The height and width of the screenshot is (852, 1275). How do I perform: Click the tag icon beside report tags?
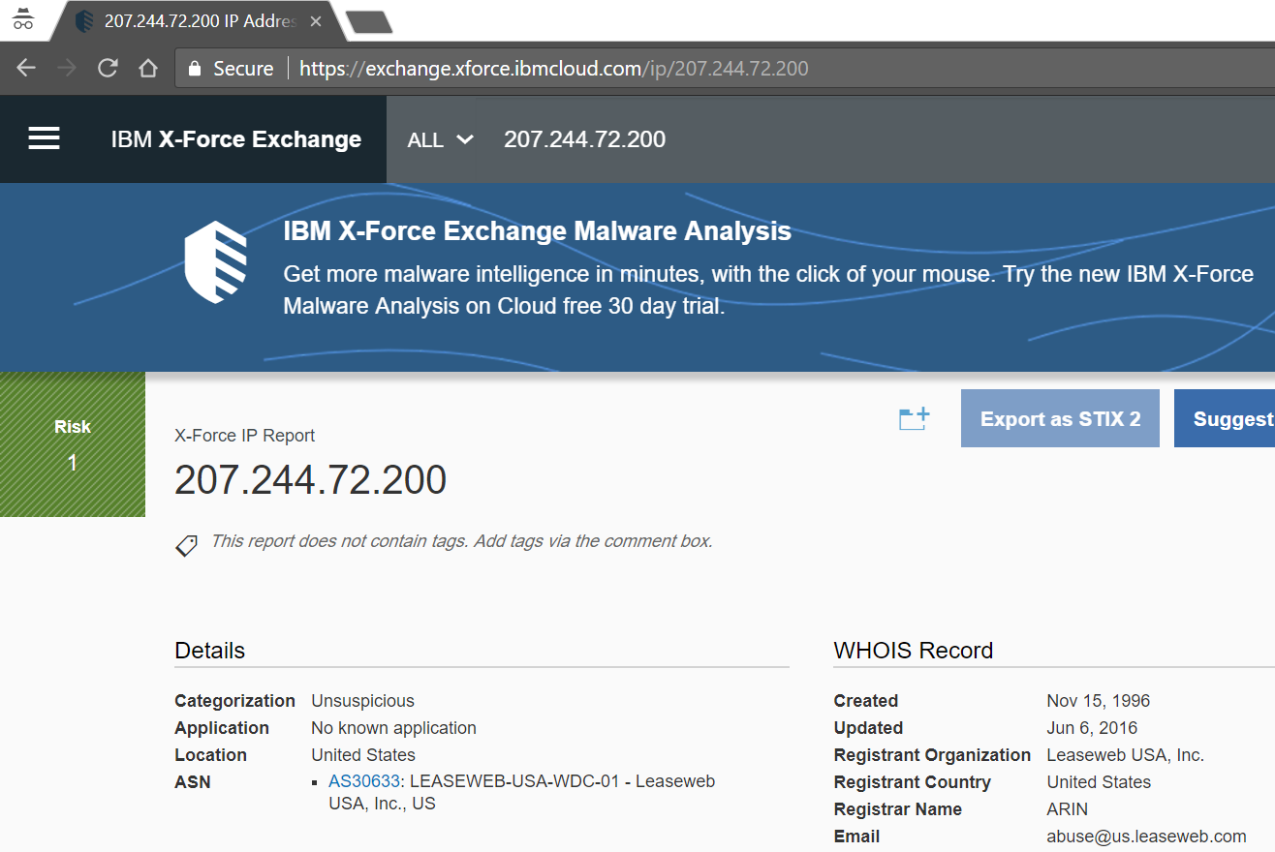point(186,545)
